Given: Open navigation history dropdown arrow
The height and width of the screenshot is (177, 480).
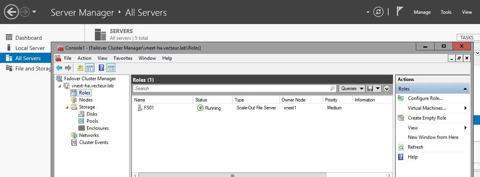Looking at the screenshot, I should point(34,12).
